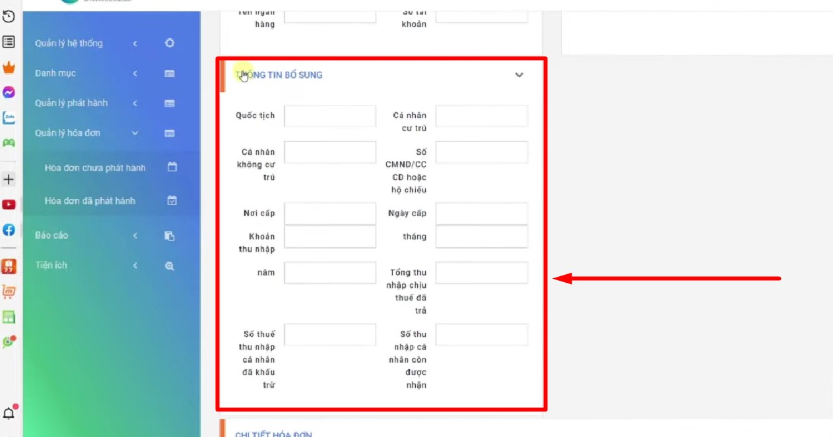Viewport: 833px width, 437px height.
Task: Focus the Quốc tịch input field
Action: (330, 116)
